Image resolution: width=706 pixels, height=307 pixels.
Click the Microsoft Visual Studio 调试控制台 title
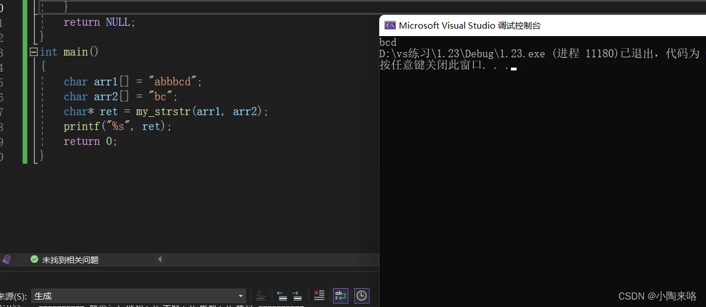click(470, 25)
